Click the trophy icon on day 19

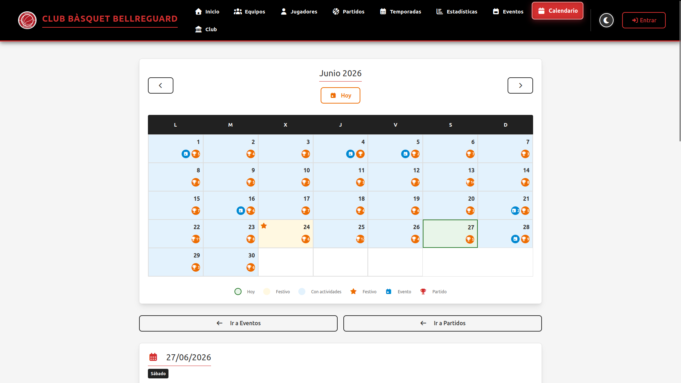(x=415, y=211)
